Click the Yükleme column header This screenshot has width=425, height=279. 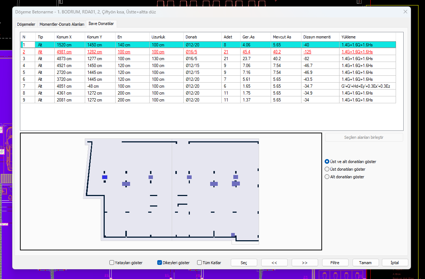point(367,37)
